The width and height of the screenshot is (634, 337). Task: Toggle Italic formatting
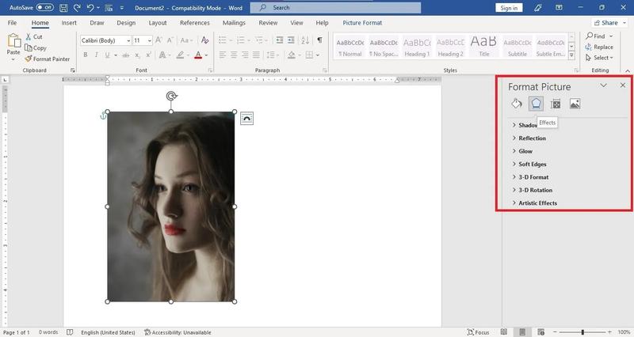[96, 55]
